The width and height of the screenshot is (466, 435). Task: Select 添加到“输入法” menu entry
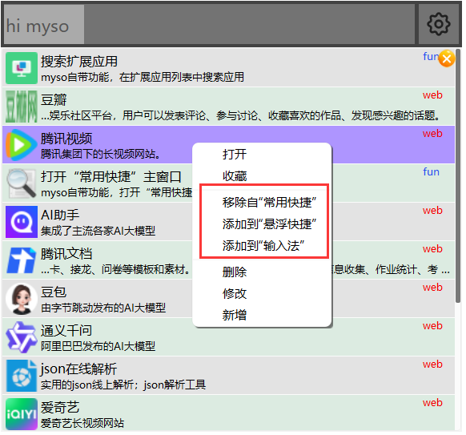(263, 246)
